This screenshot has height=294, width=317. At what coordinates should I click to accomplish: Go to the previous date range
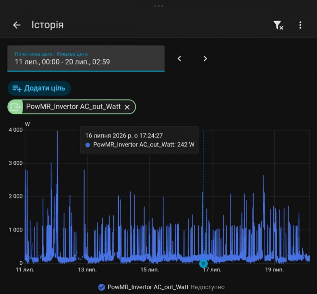coord(179,59)
